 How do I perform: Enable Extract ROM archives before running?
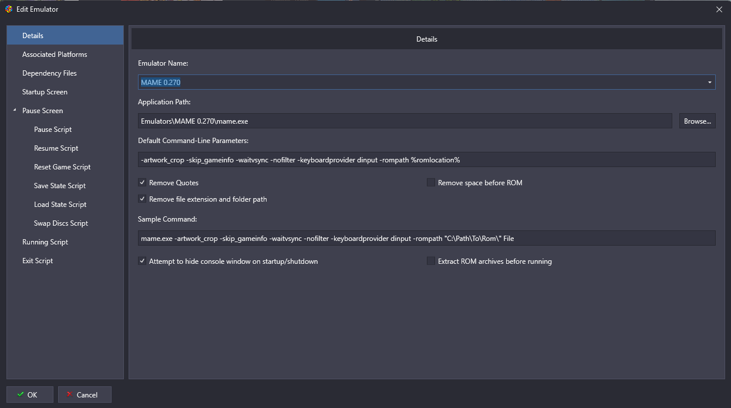pyautogui.click(x=431, y=261)
